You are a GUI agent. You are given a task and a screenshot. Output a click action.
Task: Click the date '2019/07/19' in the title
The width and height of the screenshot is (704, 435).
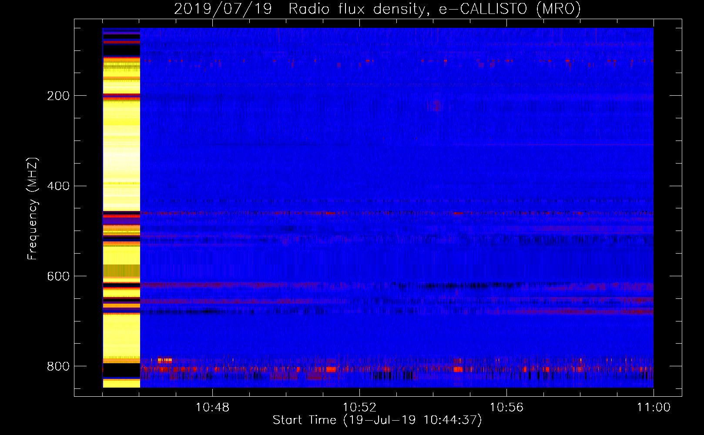coord(223,9)
